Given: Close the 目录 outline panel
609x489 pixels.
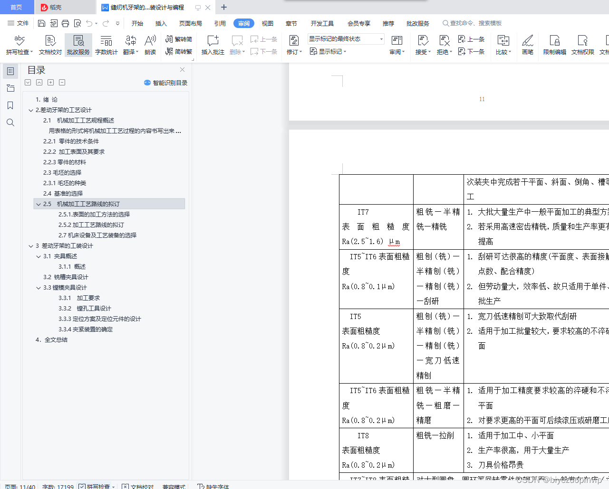Looking at the screenshot, I should pyautogui.click(x=182, y=69).
